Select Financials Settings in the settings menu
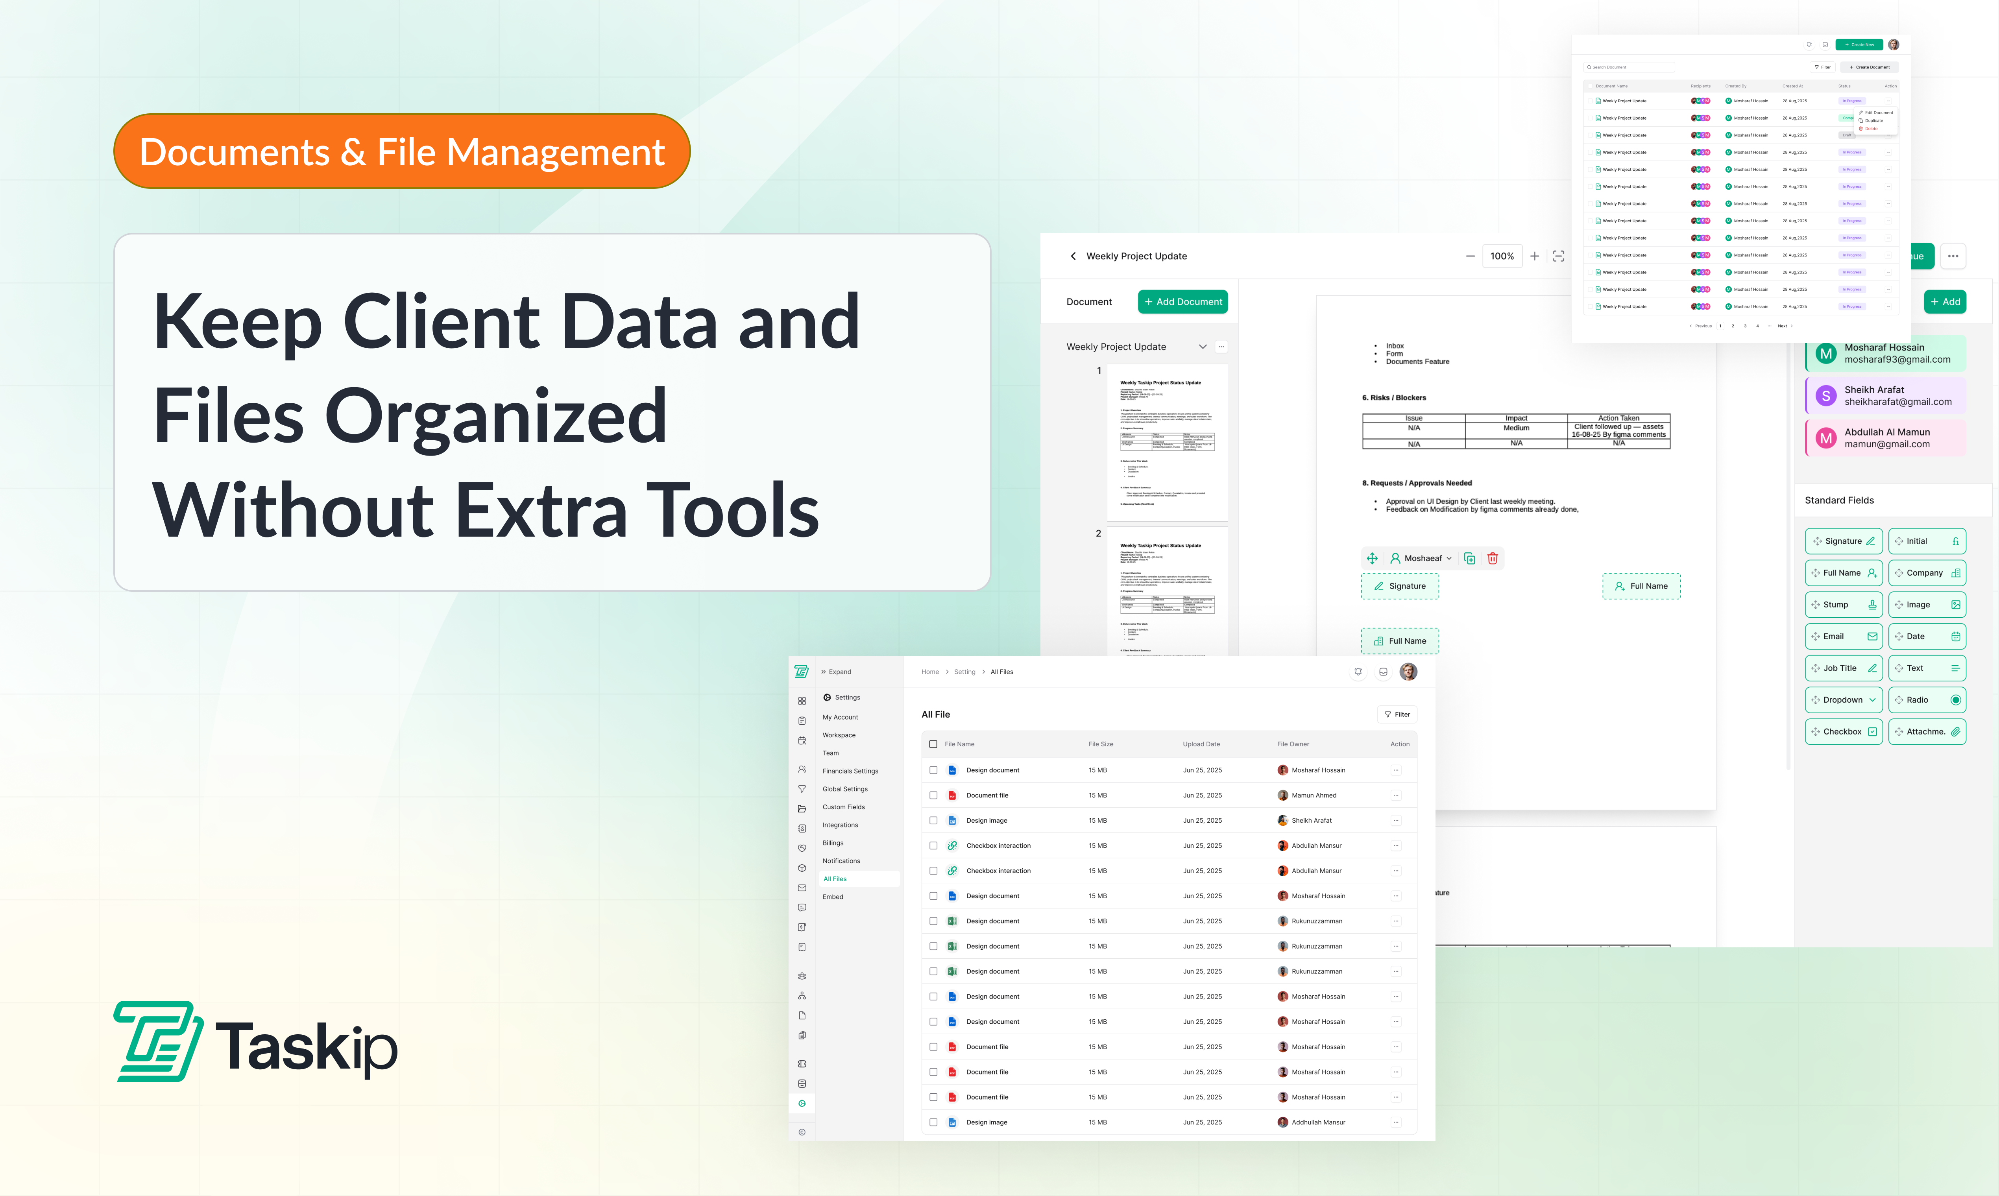Screen dimensions: 1999x1196 click(x=850, y=770)
